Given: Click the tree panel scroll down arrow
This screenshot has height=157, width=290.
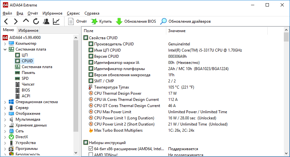Looking at the screenshot, I should [76, 153].
